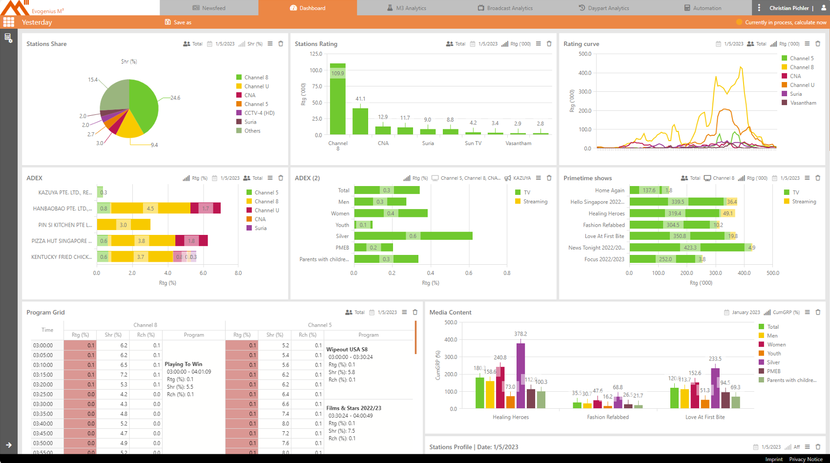Screen dimensions: 830x463
Task: Change ADEX (2) KAZUYA advertiser selector
Action: point(518,178)
